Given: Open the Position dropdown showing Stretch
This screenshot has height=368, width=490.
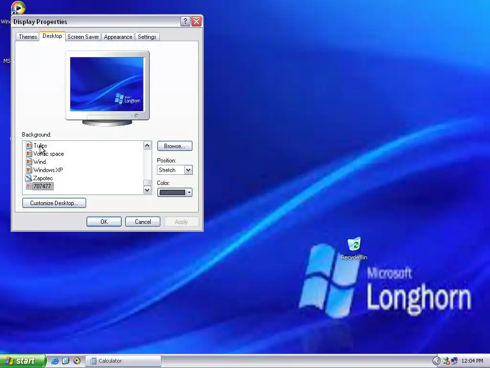Looking at the screenshot, I should coord(175,170).
